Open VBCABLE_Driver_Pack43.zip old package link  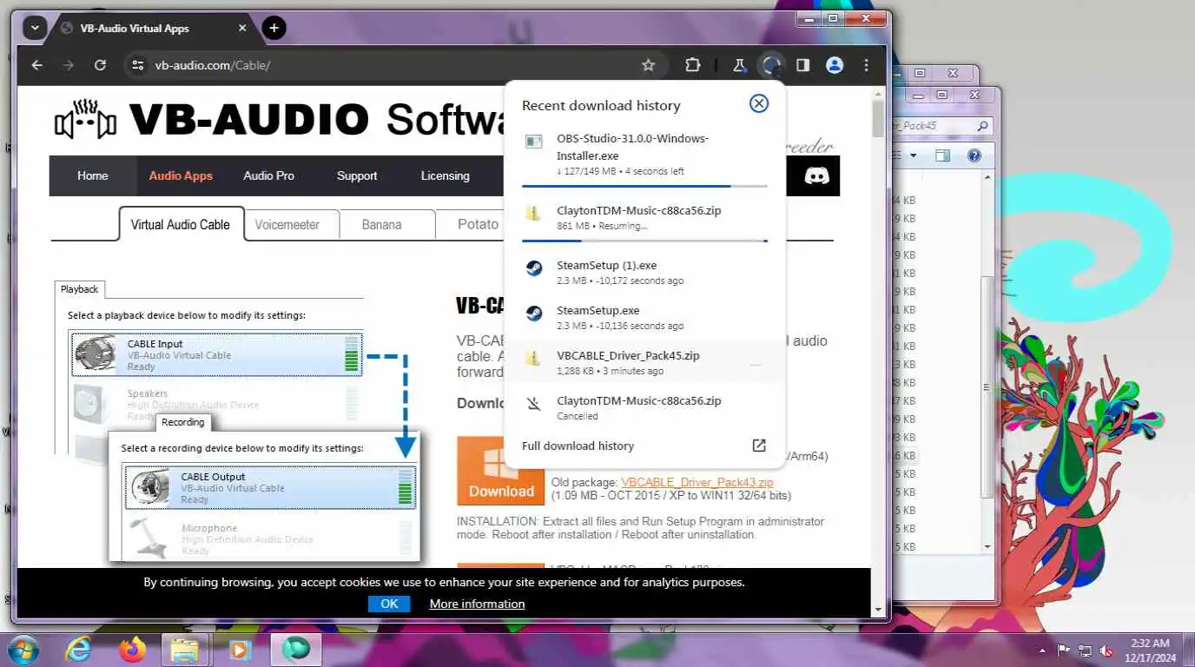(697, 482)
